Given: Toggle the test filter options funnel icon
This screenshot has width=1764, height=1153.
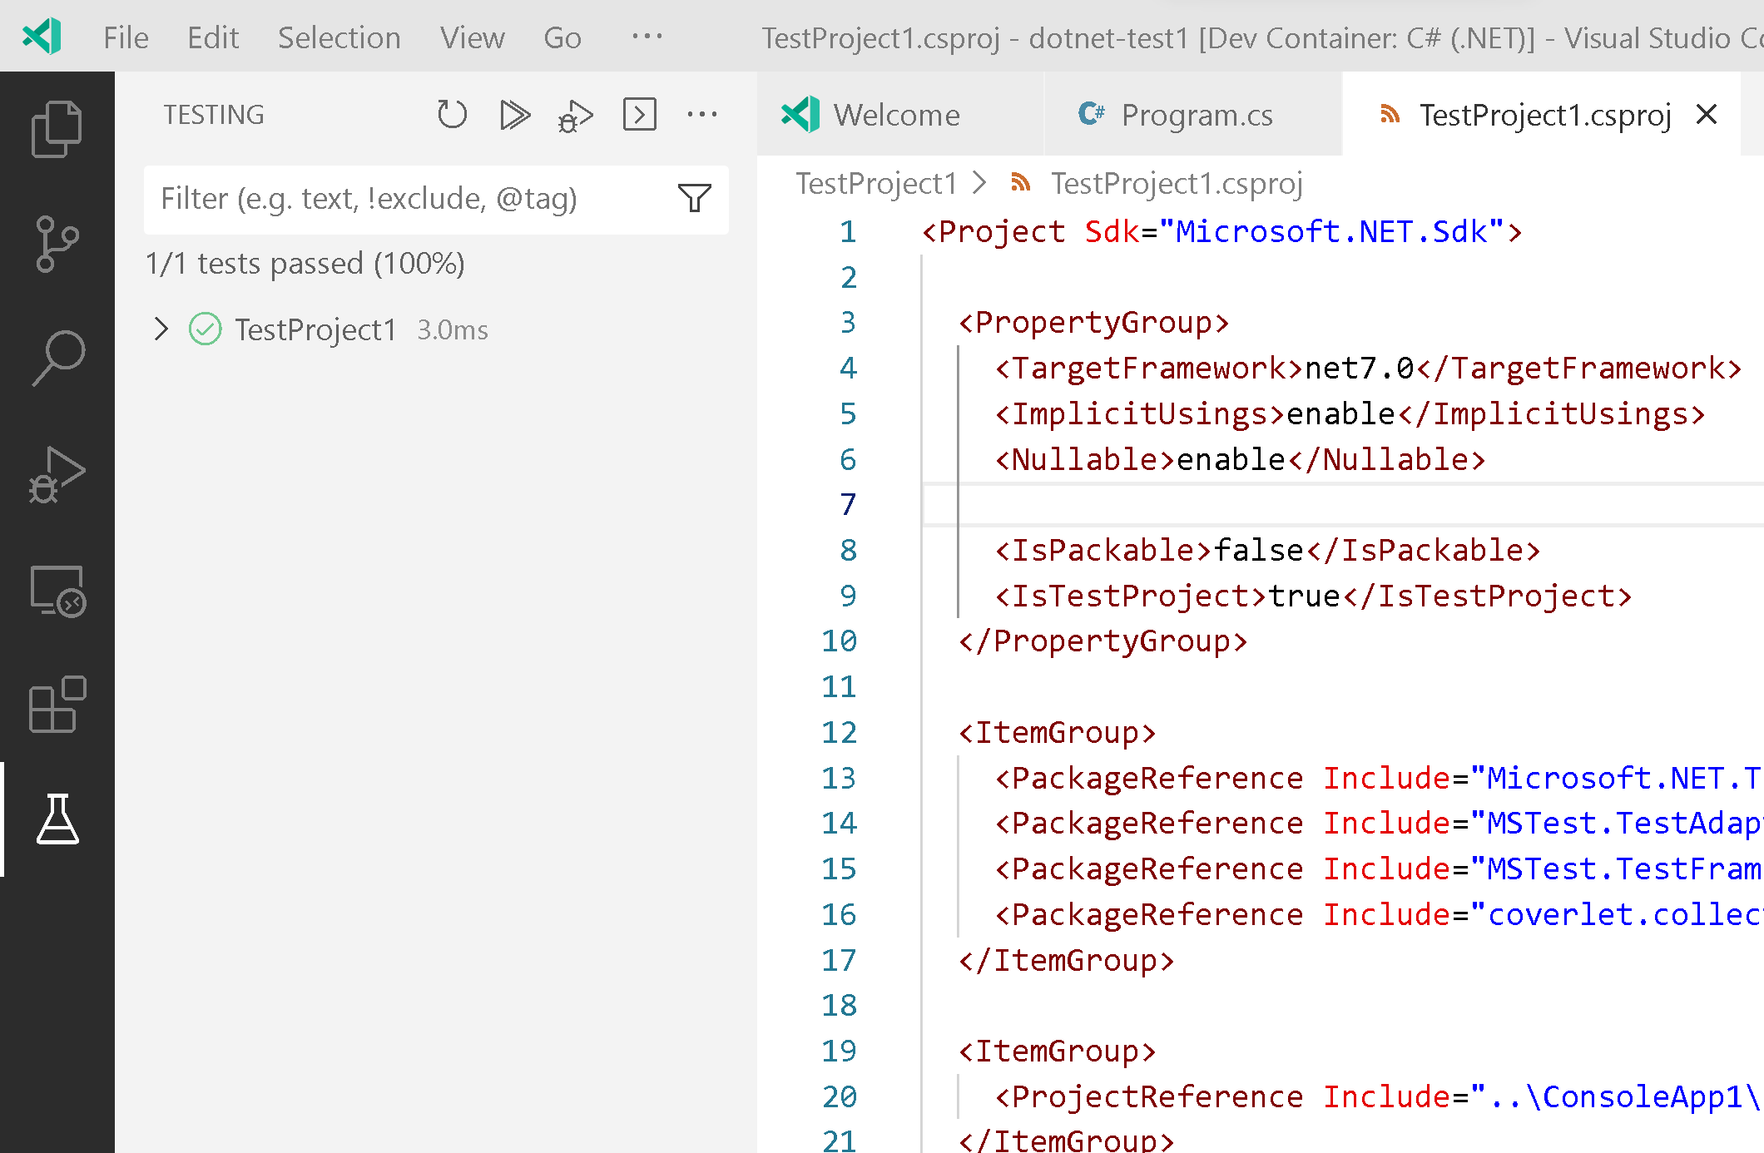Looking at the screenshot, I should point(695,199).
